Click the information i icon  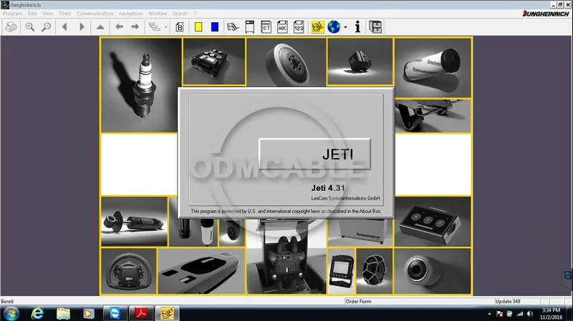pyautogui.click(x=357, y=27)
